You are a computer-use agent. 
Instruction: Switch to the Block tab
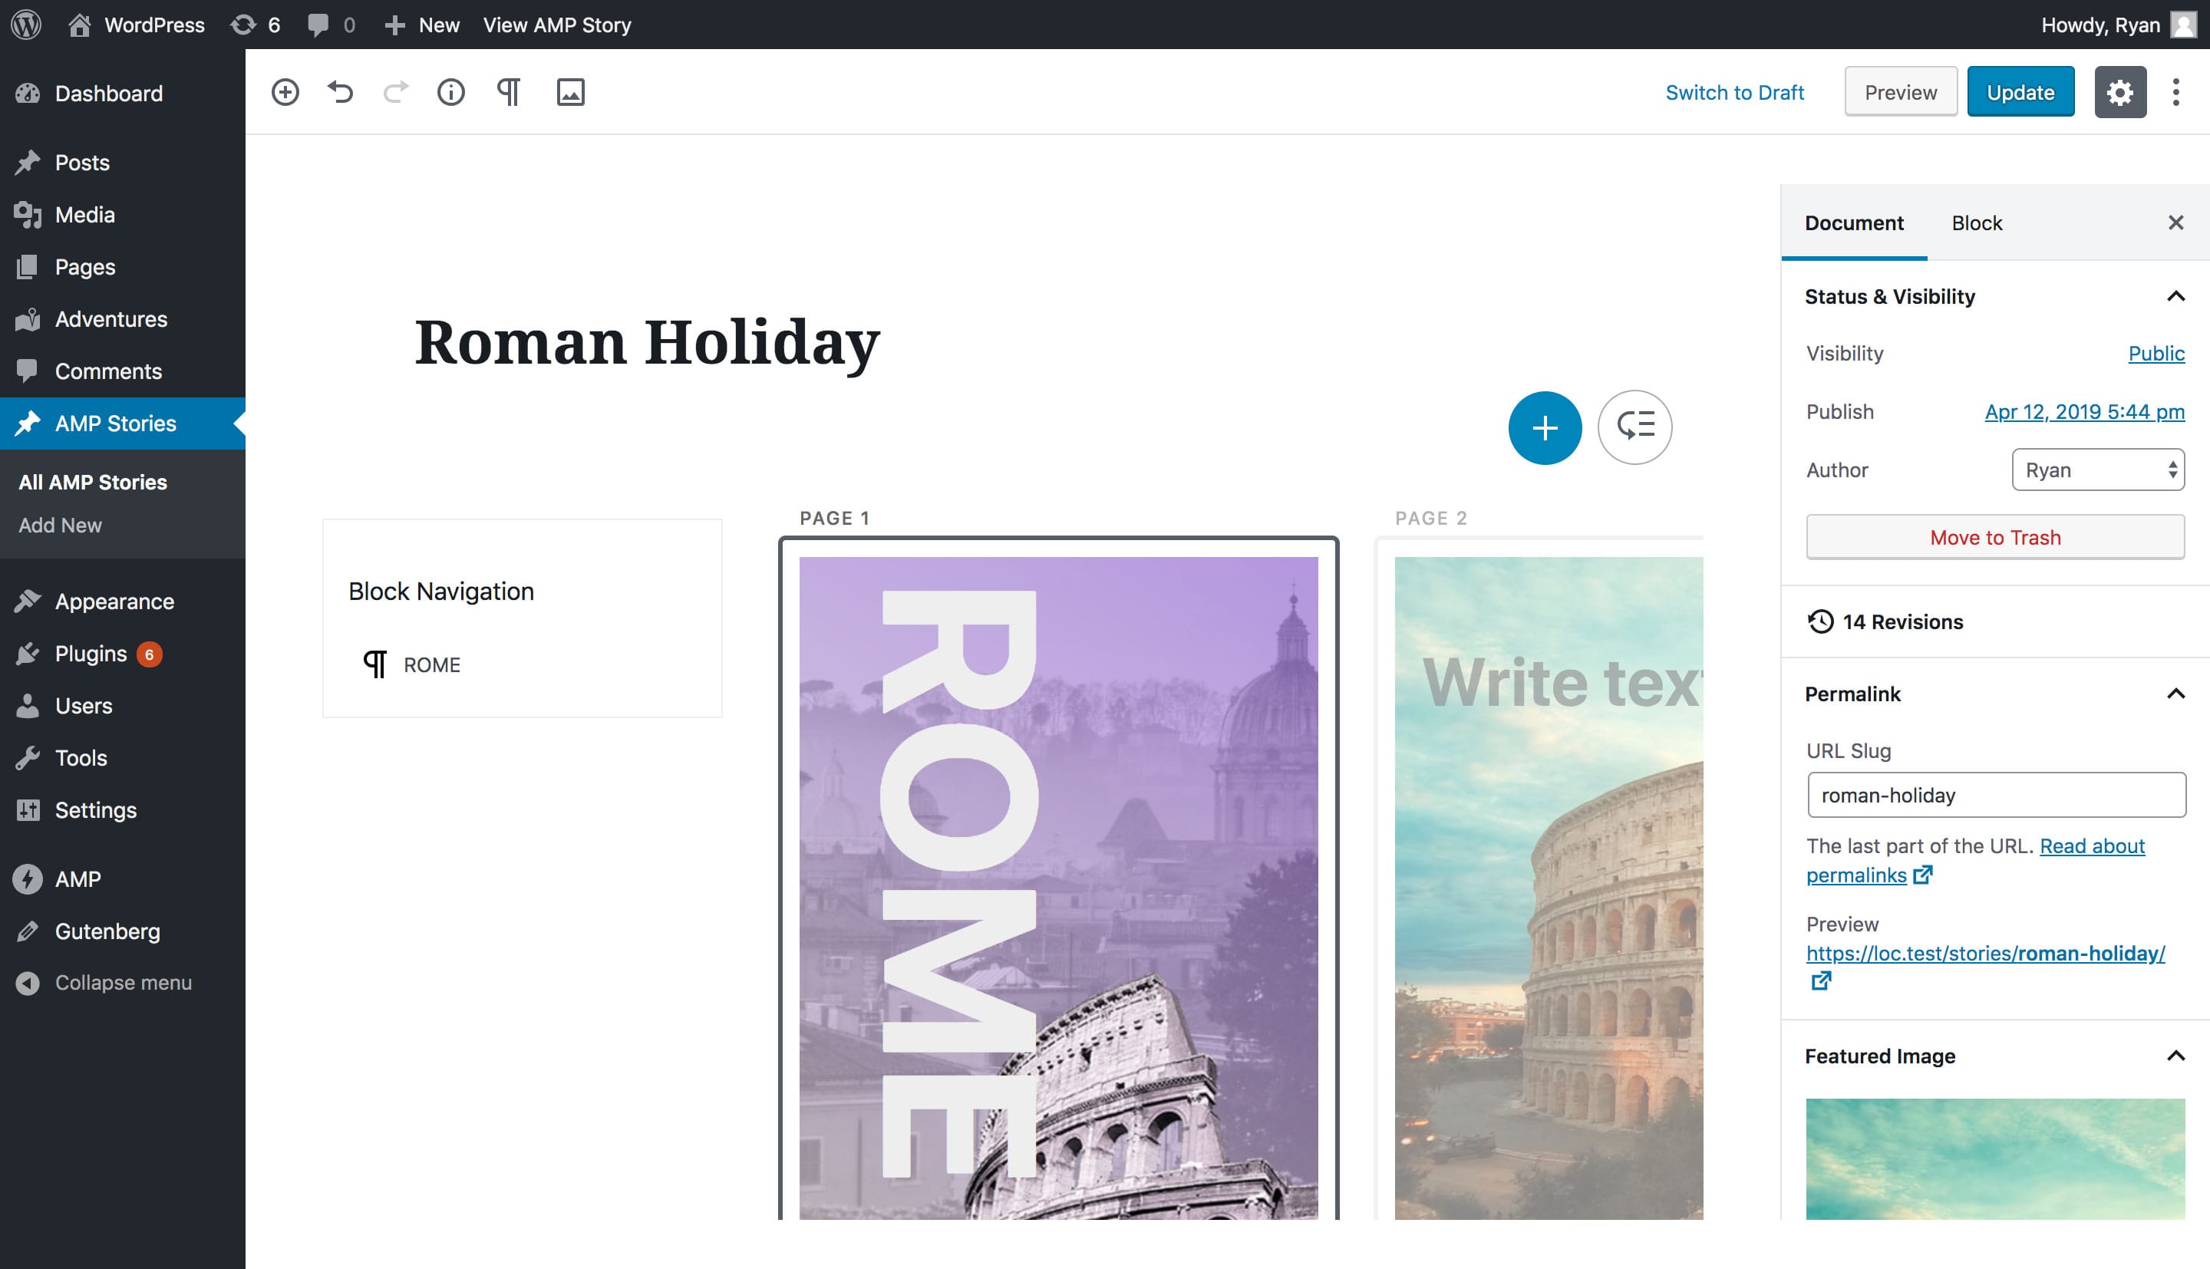1977,223
